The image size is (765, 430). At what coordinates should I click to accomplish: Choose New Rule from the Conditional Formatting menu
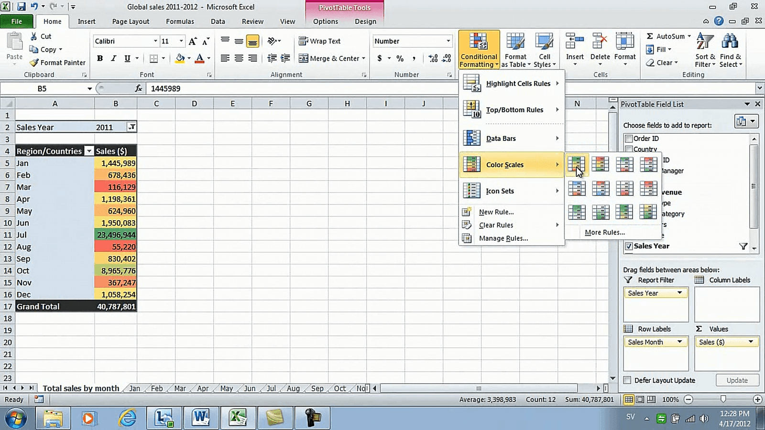(x=496, y=212)
